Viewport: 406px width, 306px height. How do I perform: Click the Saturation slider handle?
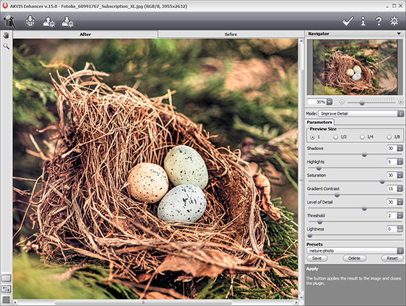pos(382,181)
